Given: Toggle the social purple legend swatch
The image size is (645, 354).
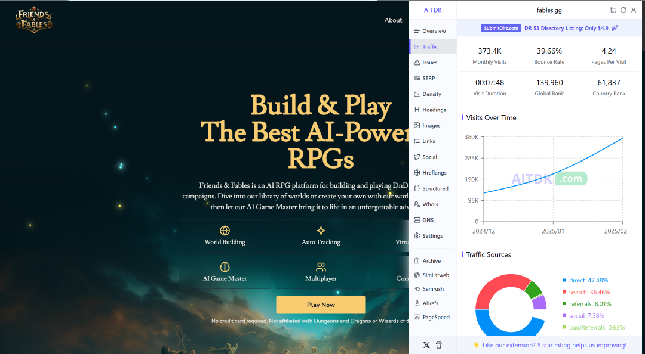Looking at the screenshot, I should coord(564,316).
